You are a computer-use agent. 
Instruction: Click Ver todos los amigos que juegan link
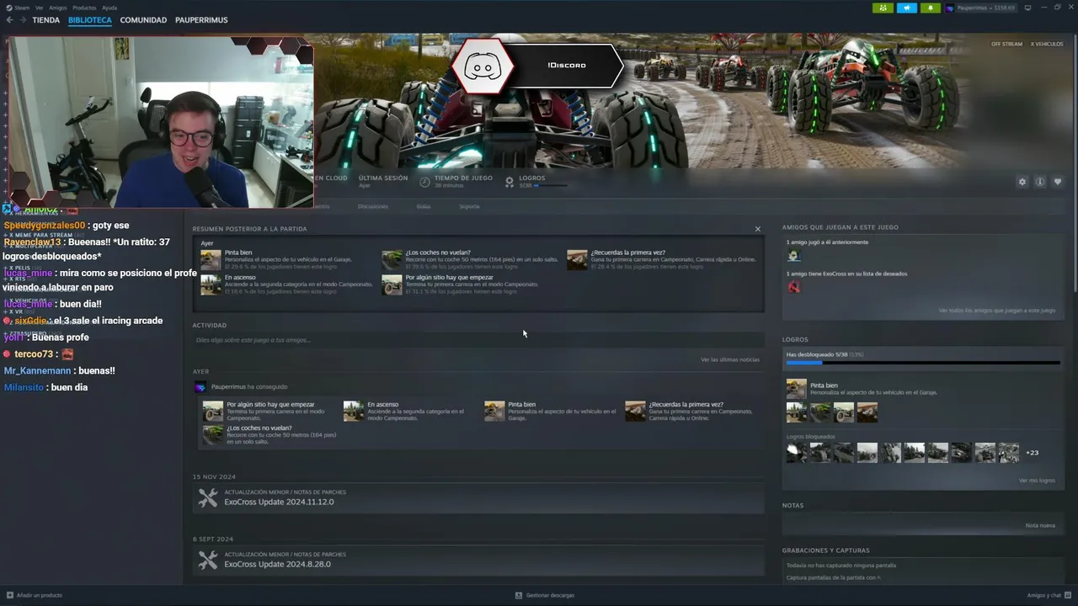coord(997,311)
